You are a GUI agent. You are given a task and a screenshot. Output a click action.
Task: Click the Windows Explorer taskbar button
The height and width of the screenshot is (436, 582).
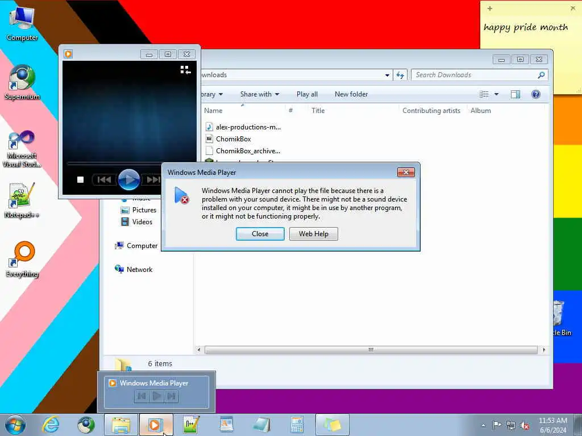(x=121, y=425)
